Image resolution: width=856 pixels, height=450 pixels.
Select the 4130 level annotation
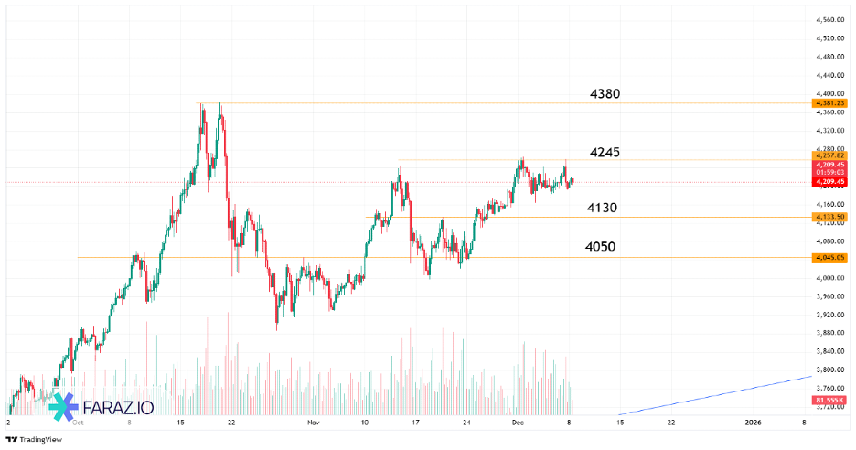click(x=602, y=208)
